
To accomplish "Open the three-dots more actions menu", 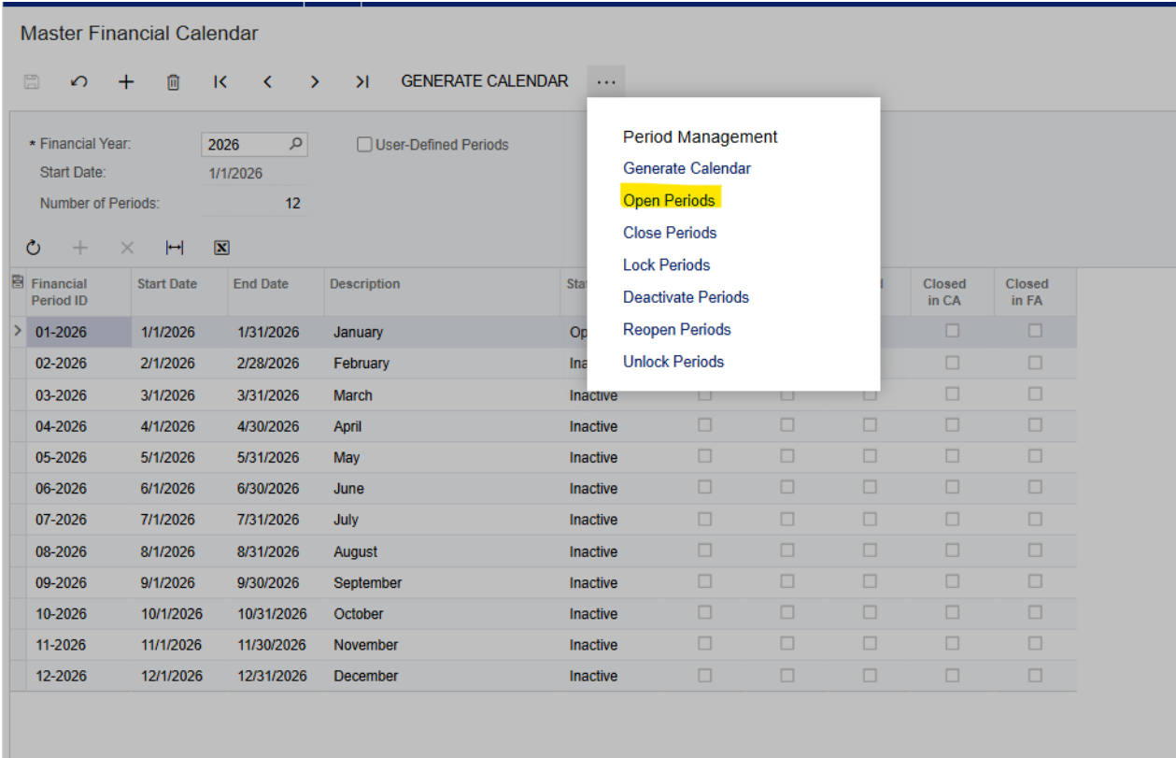I will (606, 82).
